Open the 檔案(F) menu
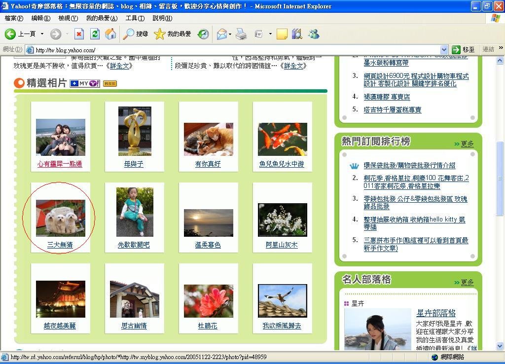 [x=14, y=18]
